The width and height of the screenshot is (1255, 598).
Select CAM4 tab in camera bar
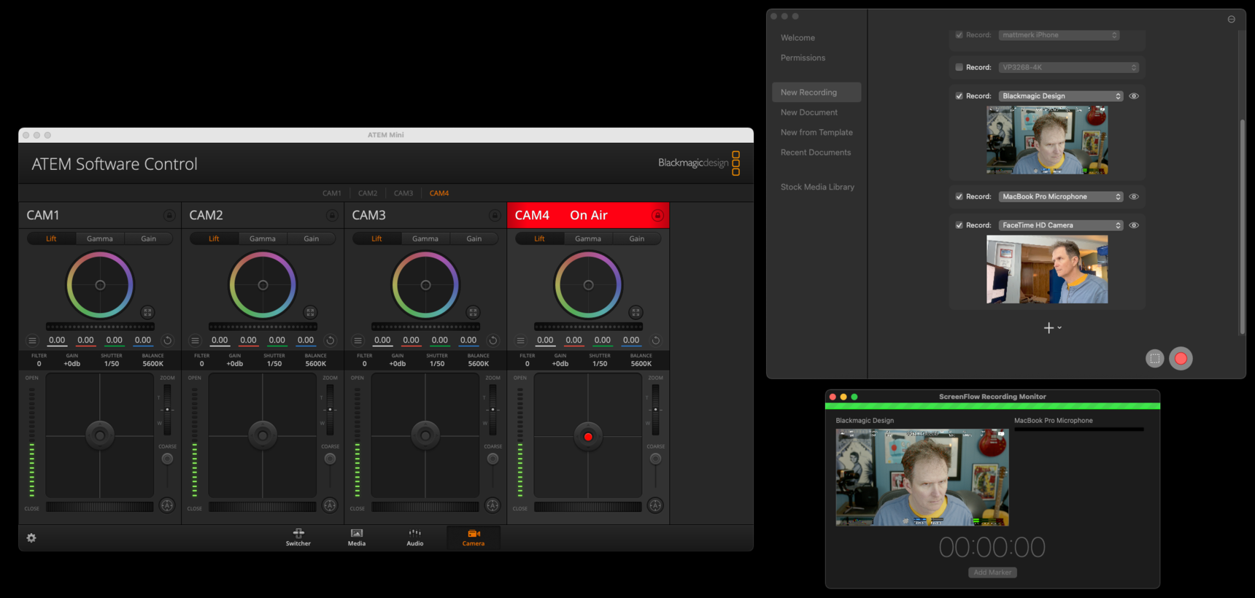[x=439, y=193]
